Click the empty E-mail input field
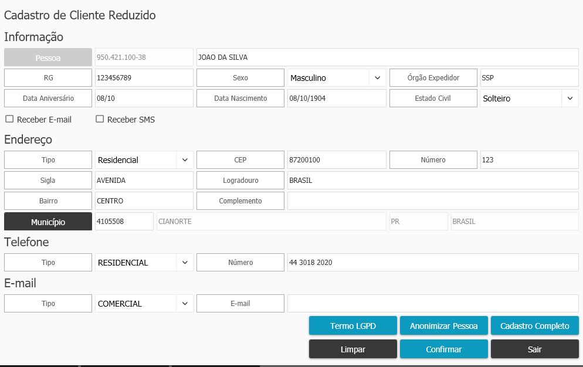This screenshot has height=367, width=583. (433, 304)
